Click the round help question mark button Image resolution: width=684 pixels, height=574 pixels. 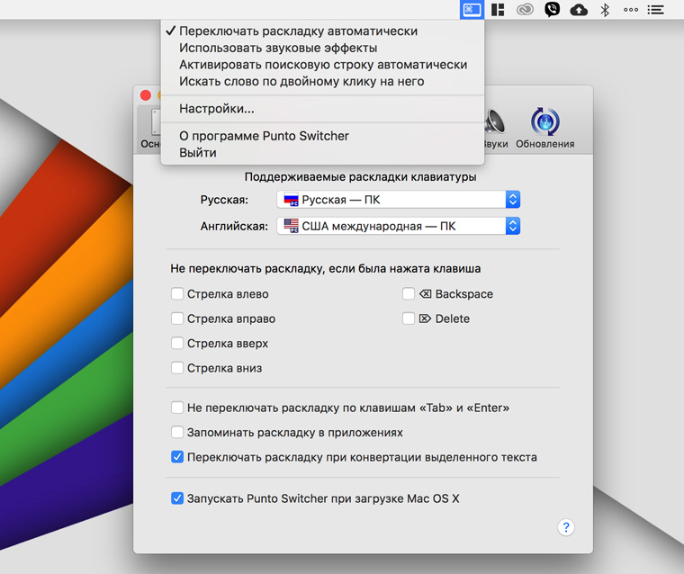566,527
